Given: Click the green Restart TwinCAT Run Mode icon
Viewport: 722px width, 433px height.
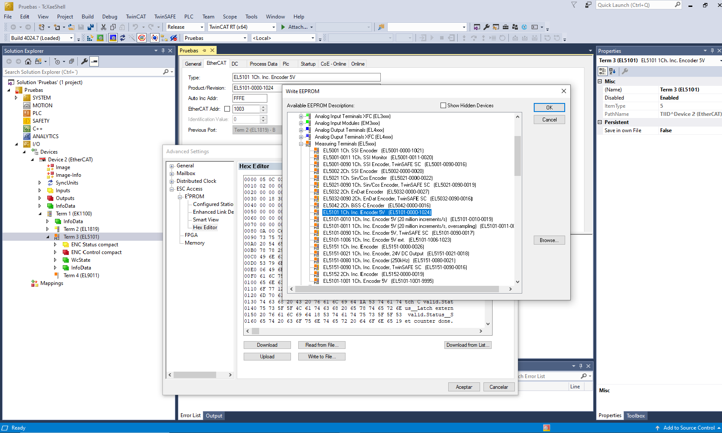Looking at the screenshot, I should 100,38.
